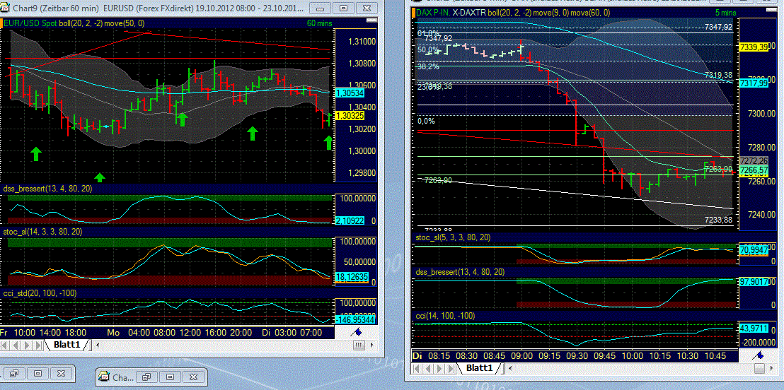Click stoc_sl(5, 3, 3, 80, 20) label
This screenshot has height=390, width=784.
point(453,237)
